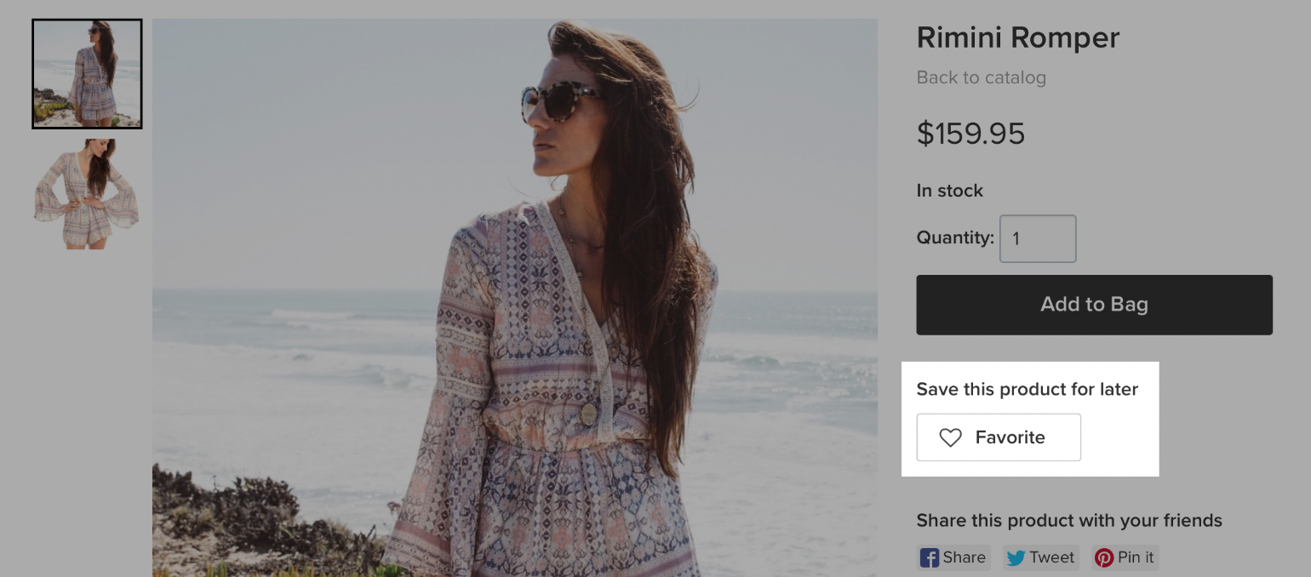Click the $159.95 price text

pyautogui.click(x=970, y=134)
